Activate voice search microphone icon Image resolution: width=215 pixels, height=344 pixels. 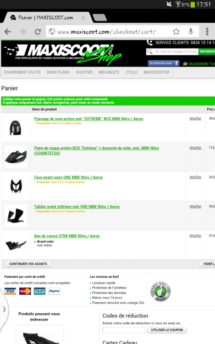(191, 32)
